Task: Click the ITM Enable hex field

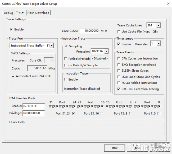Action: (34, 106)
